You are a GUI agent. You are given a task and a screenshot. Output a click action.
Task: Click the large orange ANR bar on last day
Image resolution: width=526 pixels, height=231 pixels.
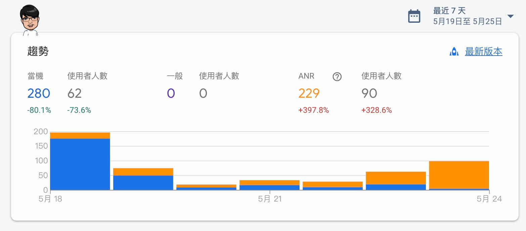(x=459, y=175)
